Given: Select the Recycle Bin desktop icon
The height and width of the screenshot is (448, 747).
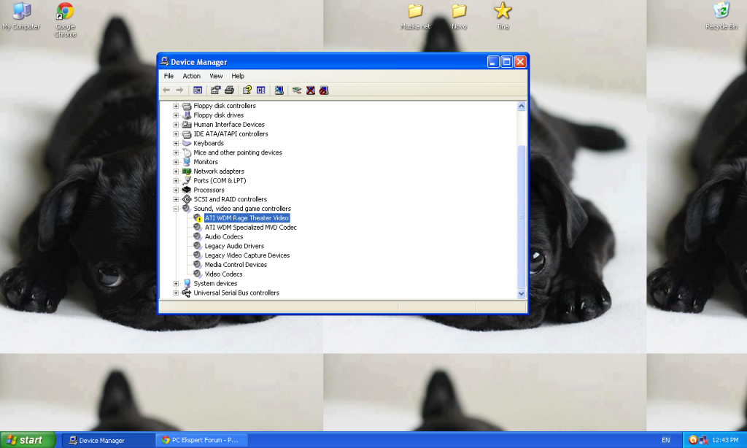Looking at the screenshot, I should [x=721, y=12].
